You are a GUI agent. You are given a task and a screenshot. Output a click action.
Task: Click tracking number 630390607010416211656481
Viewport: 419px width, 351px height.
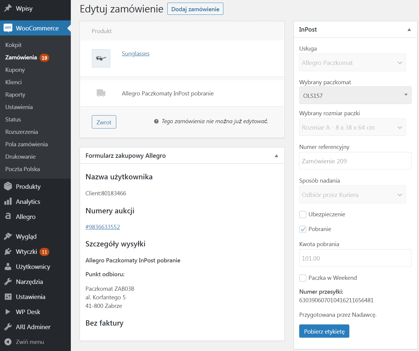336,300
